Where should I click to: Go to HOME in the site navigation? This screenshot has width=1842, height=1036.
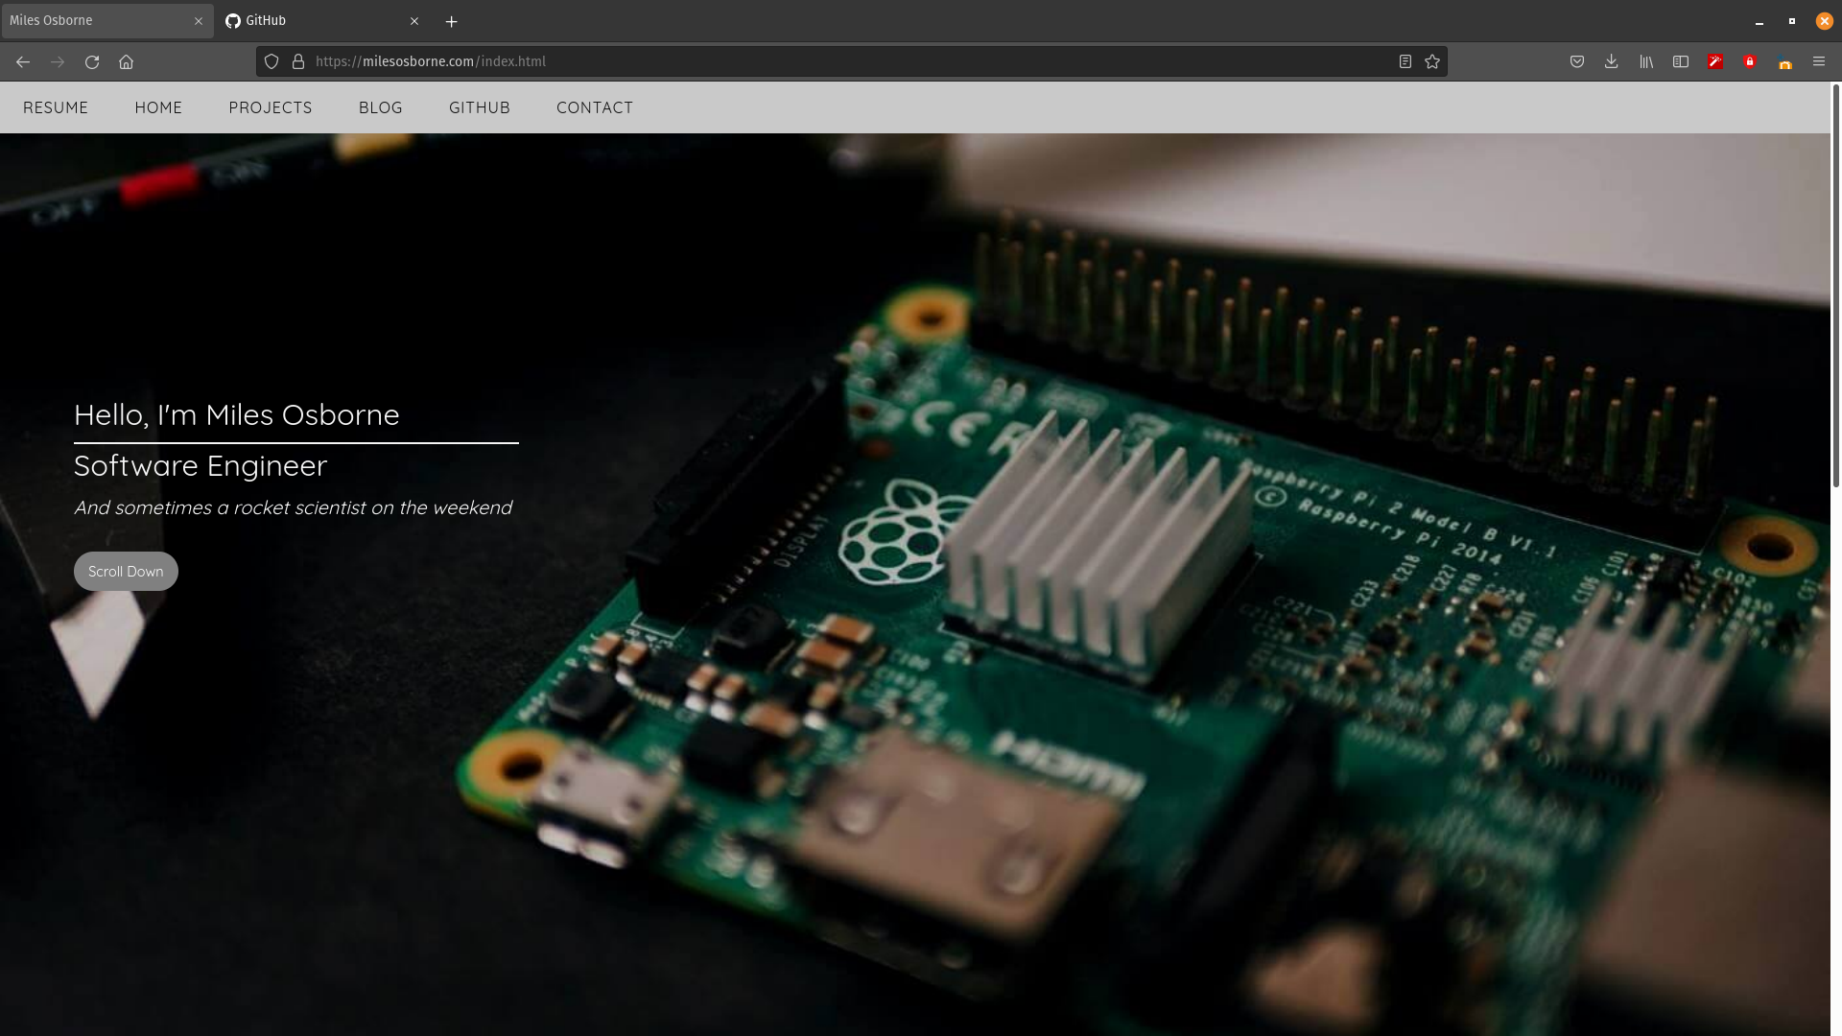pyautogui.click(x=158, y=107)
